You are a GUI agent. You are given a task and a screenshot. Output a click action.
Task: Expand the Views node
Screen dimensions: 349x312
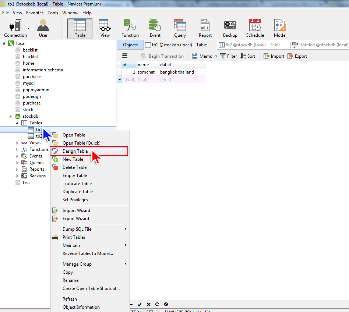pyautogui.click(x=17, y=143)
